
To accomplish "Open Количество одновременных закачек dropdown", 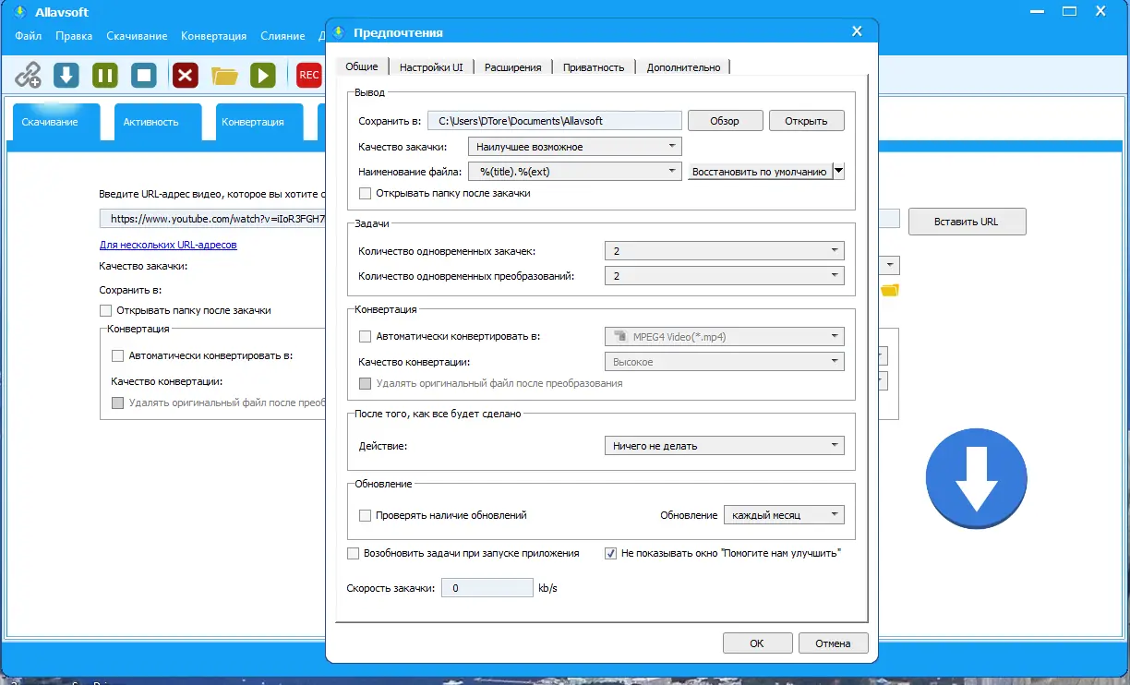I will (724, 251).
